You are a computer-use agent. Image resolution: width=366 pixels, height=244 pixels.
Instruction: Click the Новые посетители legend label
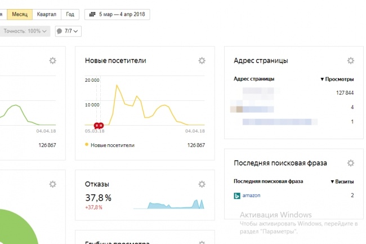coord(113,145)
